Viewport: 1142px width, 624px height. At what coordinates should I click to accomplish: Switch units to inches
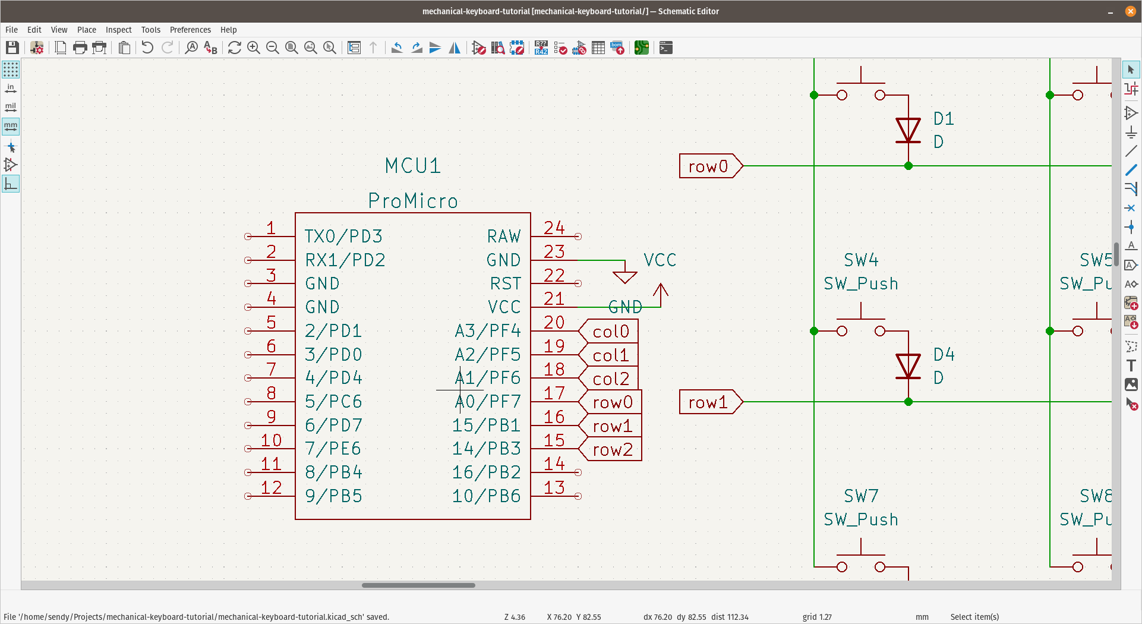[11, 89]
